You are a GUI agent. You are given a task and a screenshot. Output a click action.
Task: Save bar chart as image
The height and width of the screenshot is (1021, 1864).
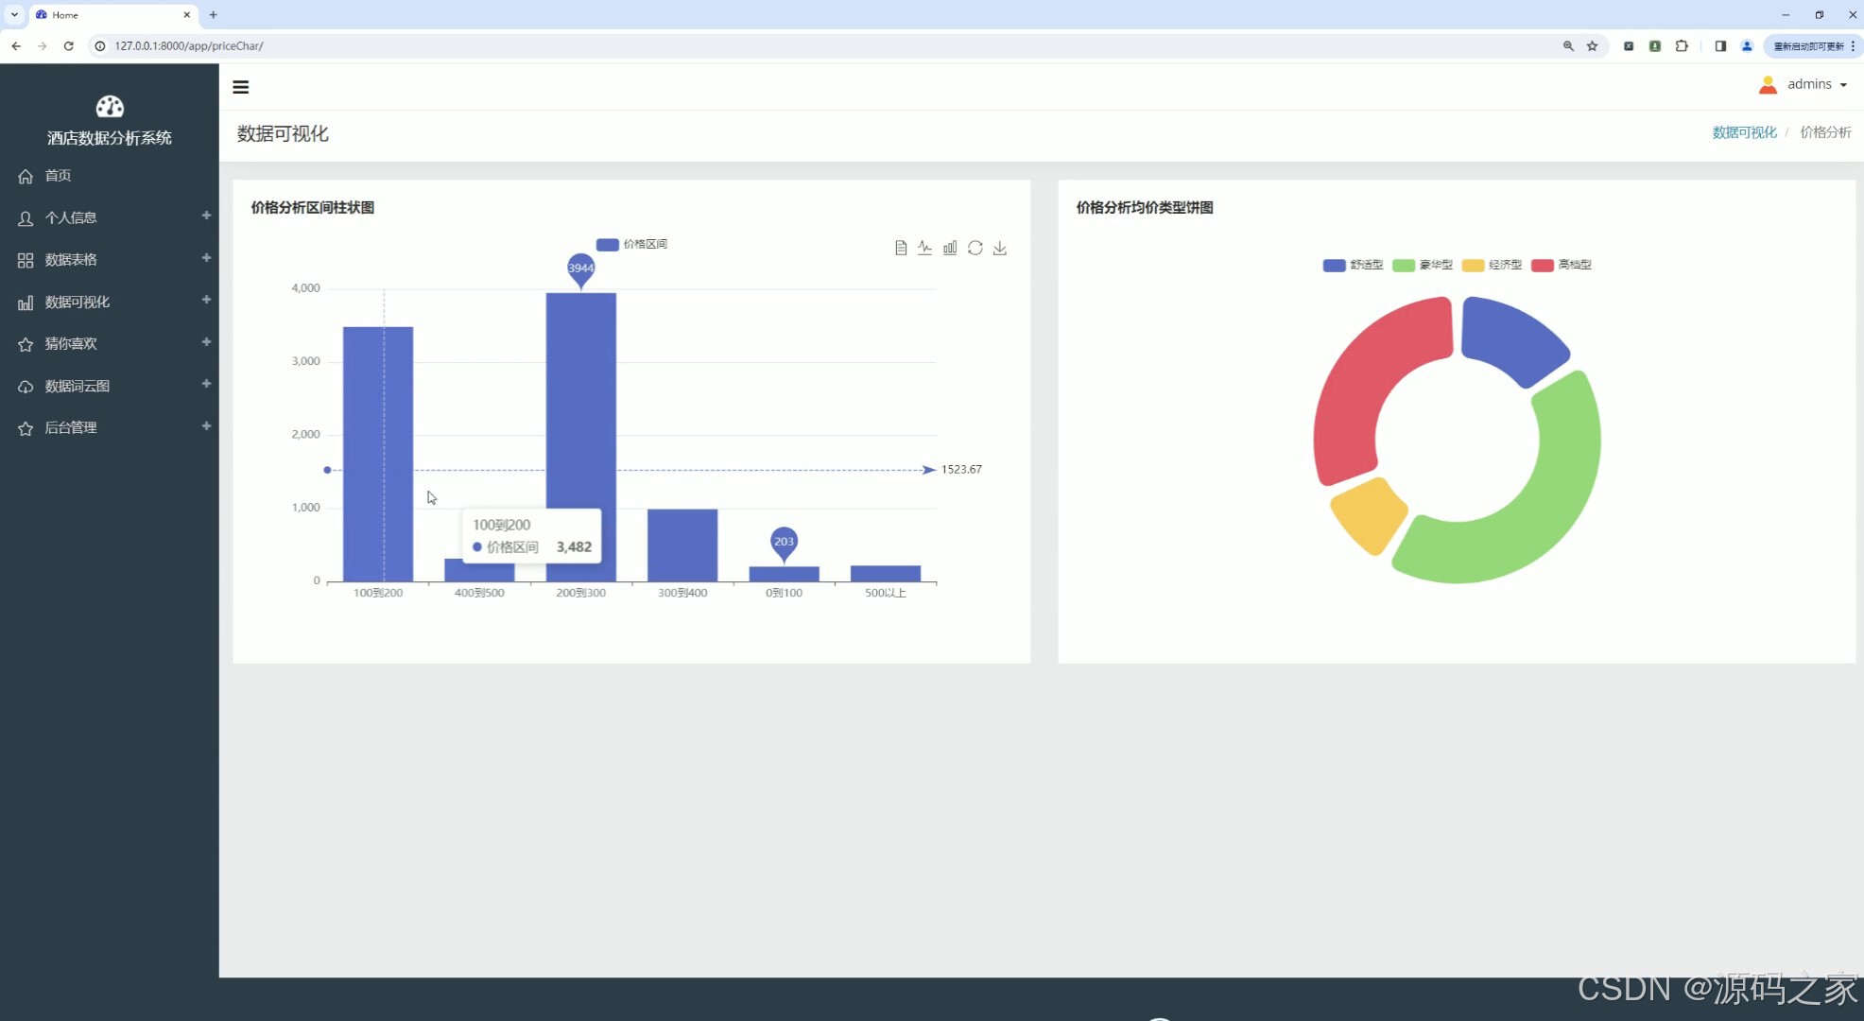point(1000,248)
